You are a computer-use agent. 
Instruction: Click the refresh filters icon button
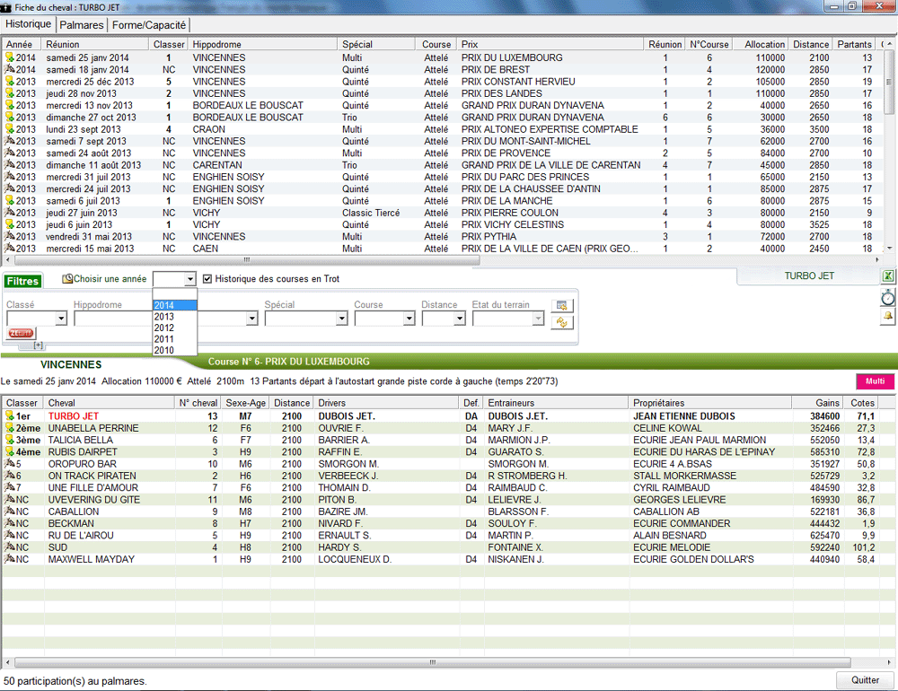(562, 322)
